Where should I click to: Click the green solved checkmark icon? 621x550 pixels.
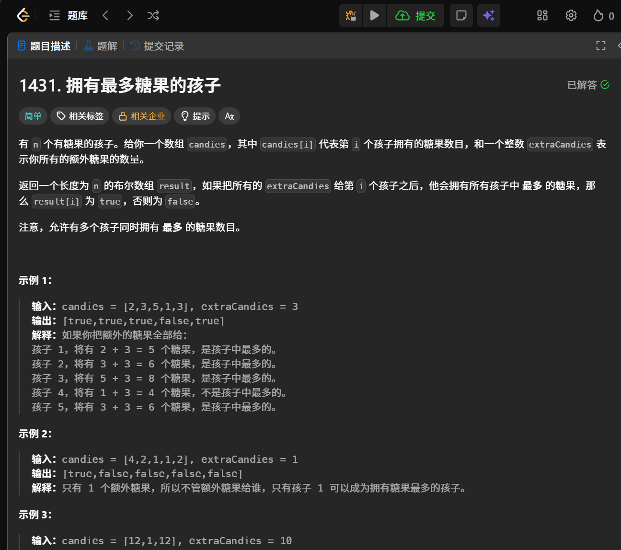coord(605,85)
